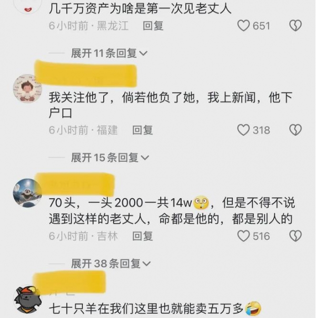This screenshot has height=318, width=316.
Task: Like the comment with 651 likes
Action: (243, 26)
